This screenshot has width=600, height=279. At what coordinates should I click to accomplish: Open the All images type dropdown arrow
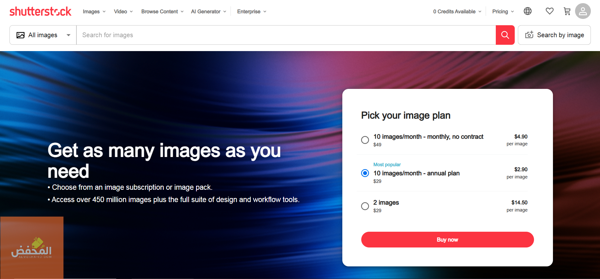click(69, 35)
